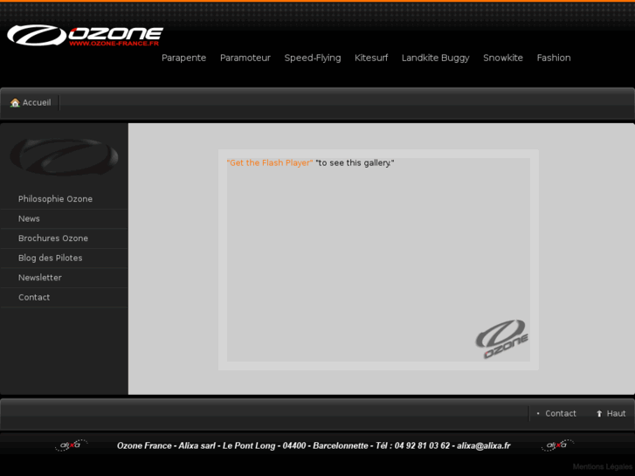
Task: Click the up arrow icon beside Haut
Action: point(599,414)
